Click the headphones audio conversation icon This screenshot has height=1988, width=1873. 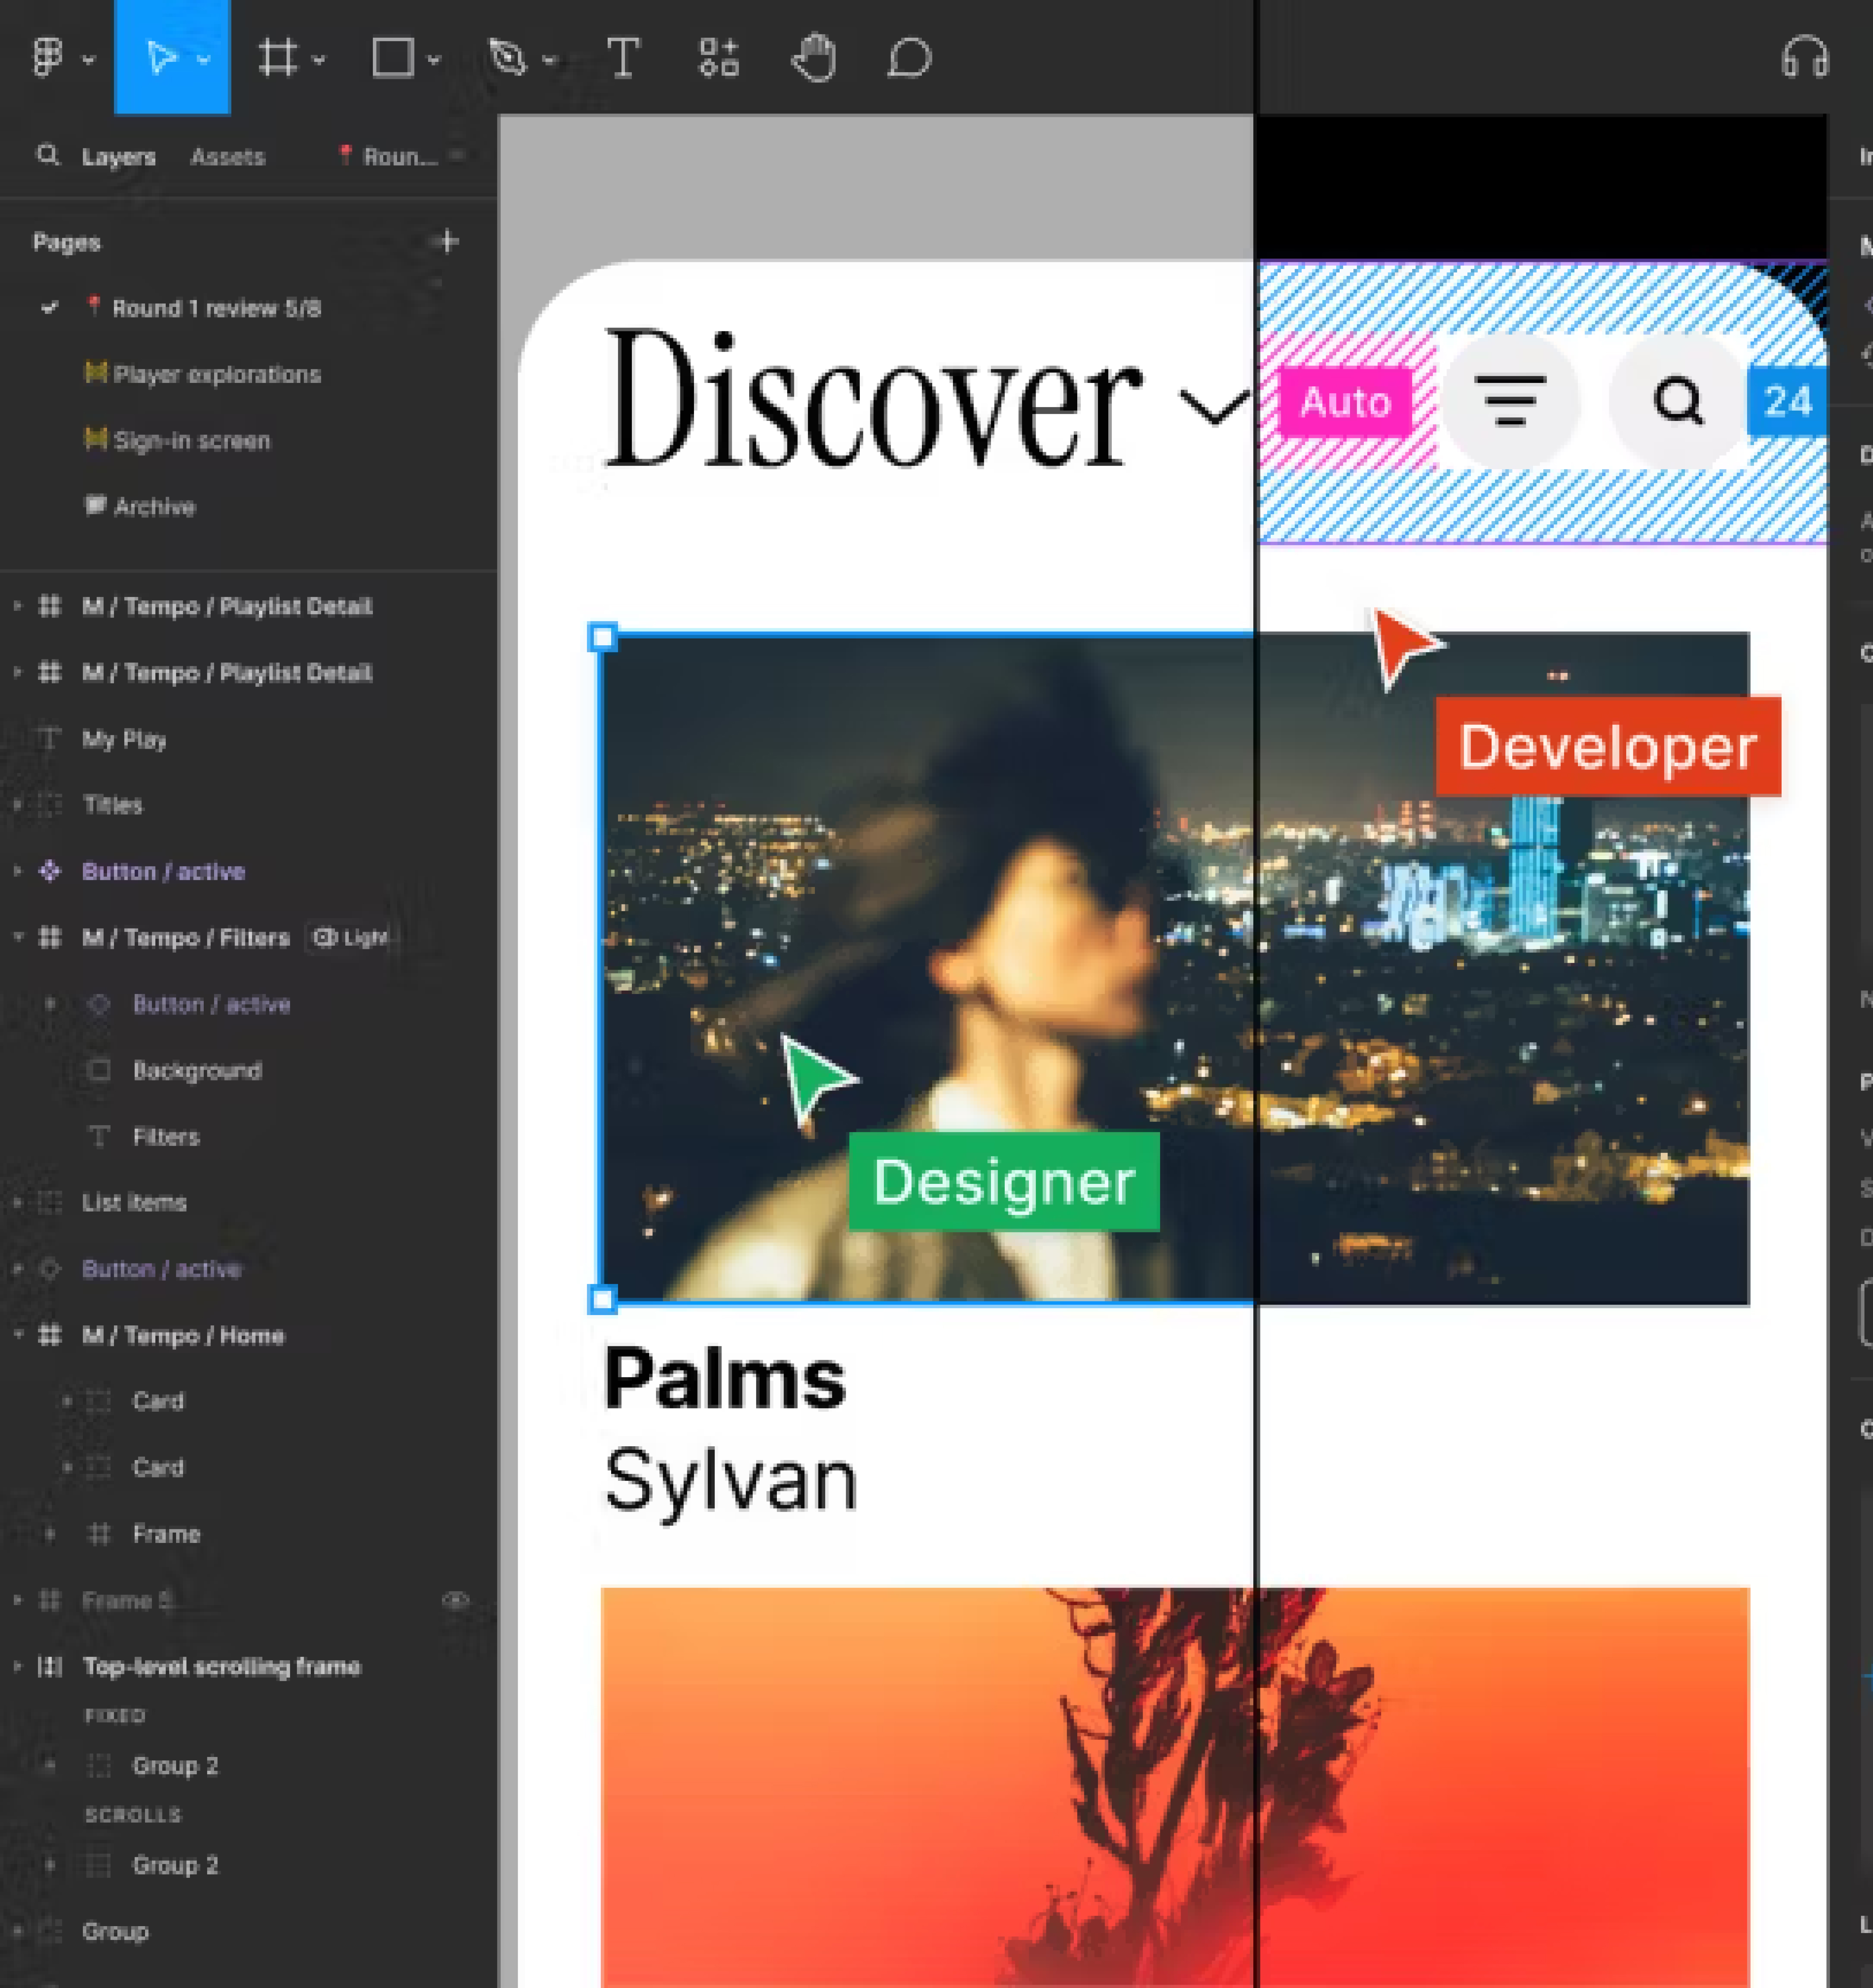point(1805,57)
